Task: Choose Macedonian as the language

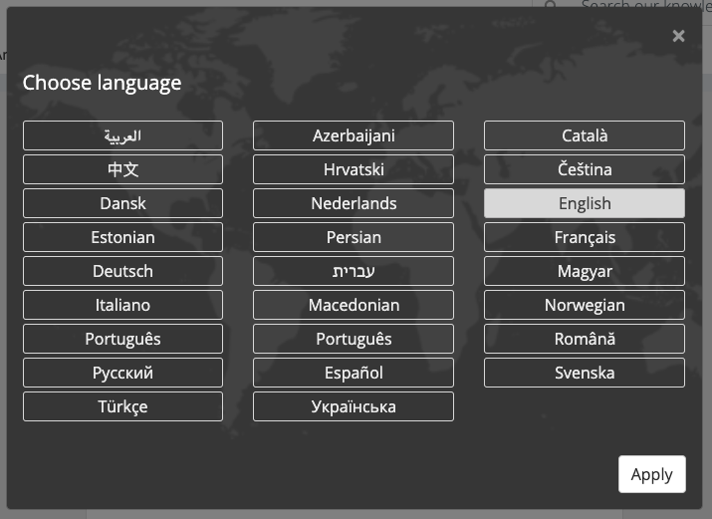Action: pyautogui.click(x=354, y=305)
